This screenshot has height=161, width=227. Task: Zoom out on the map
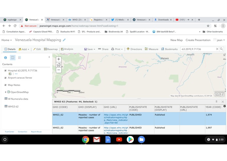point(59,70)
